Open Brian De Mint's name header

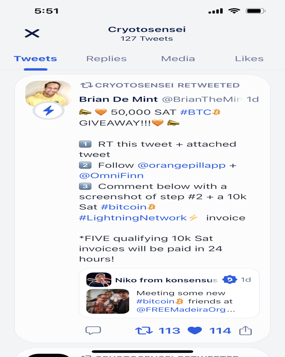pyautogui.click(x=118, y=99)
